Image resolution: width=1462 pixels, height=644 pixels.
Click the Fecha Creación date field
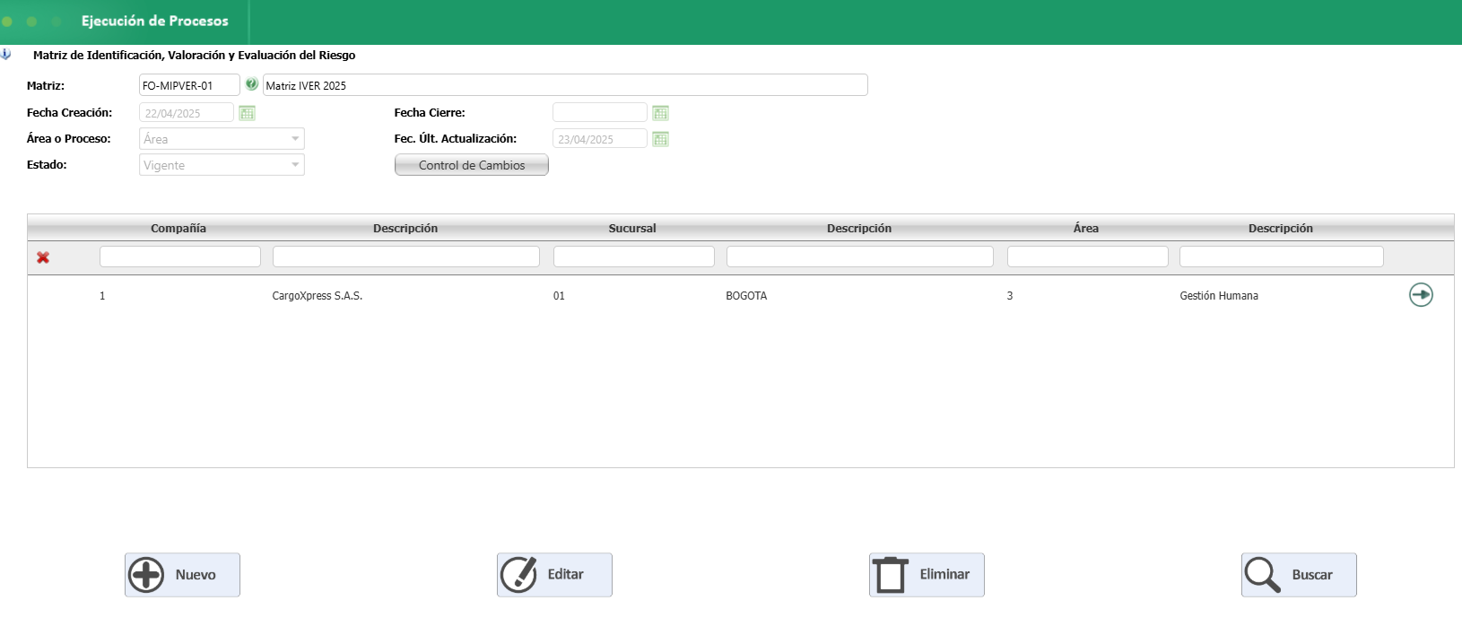point(187,113)
